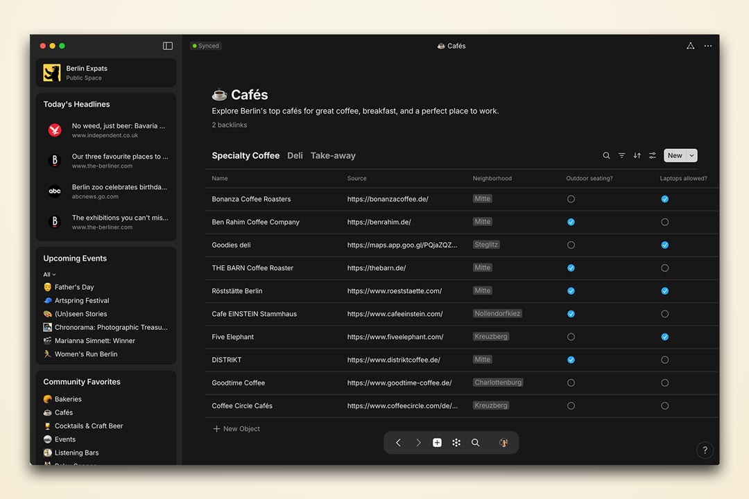Expand the dropdown arrow beside New button
Viewport: 749px width, 499px height.
click(691, 156)
